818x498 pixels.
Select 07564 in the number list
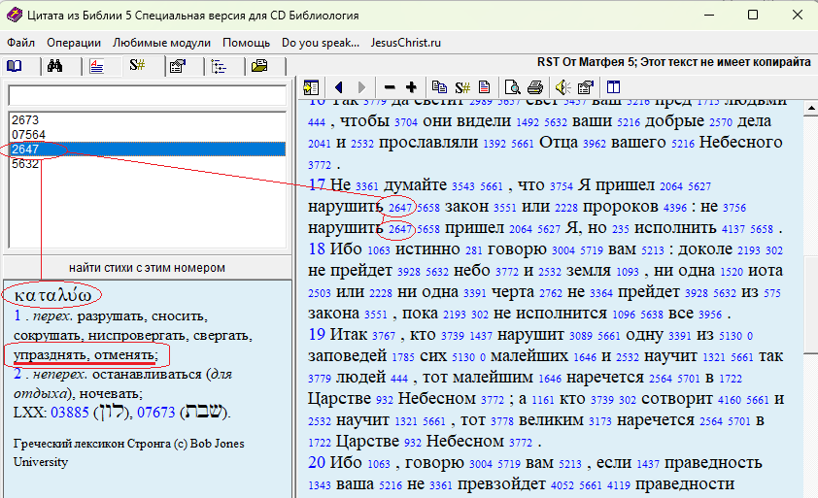coord(147,135)
